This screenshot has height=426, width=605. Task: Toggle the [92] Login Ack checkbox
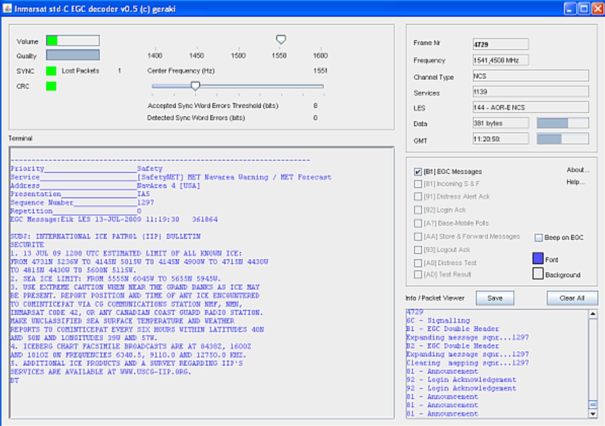coord(418,210)
